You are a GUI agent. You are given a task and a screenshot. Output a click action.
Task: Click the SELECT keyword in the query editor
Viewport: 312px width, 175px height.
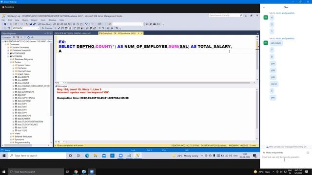[67, 47]
